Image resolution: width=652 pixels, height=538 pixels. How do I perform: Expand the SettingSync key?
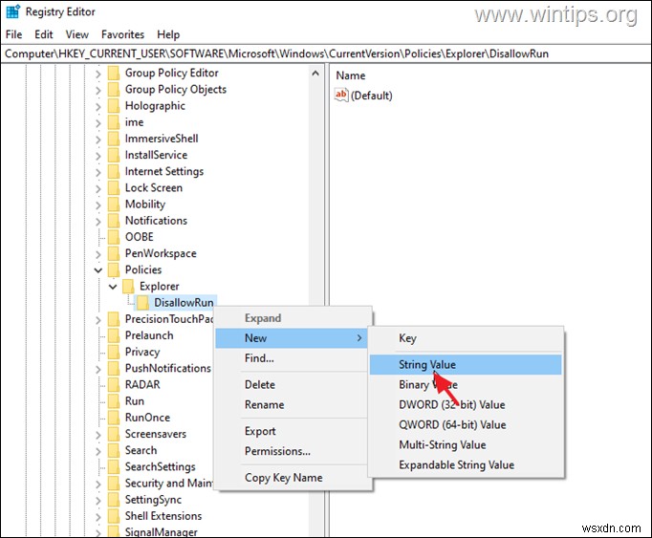[x=98, y=501]
